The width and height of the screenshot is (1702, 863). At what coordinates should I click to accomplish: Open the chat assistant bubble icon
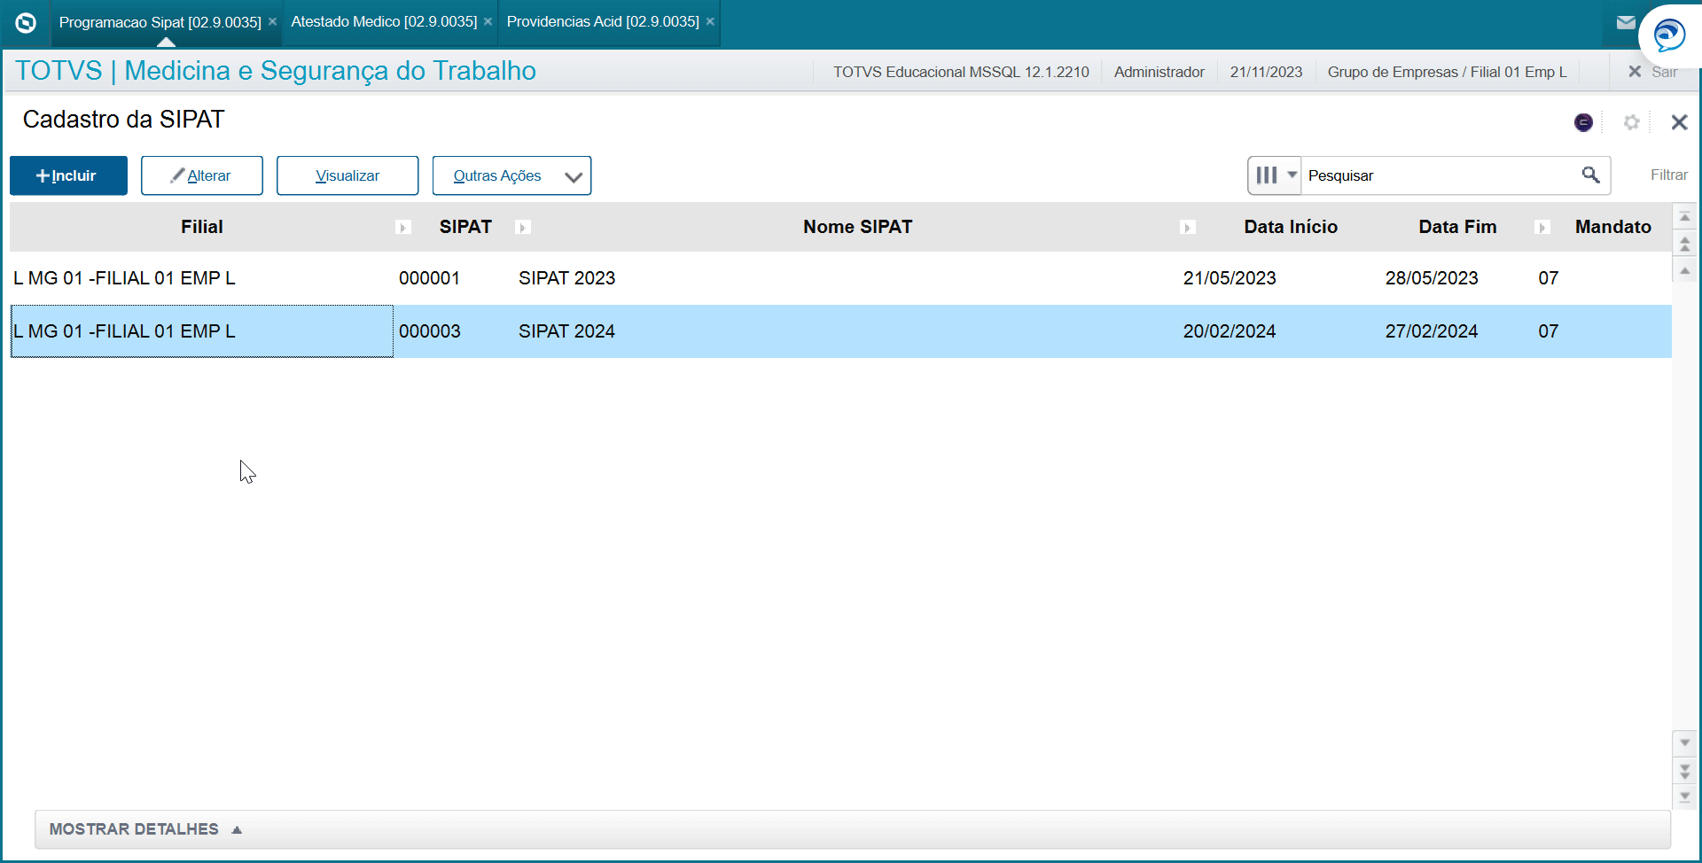tap(1669, 36)
